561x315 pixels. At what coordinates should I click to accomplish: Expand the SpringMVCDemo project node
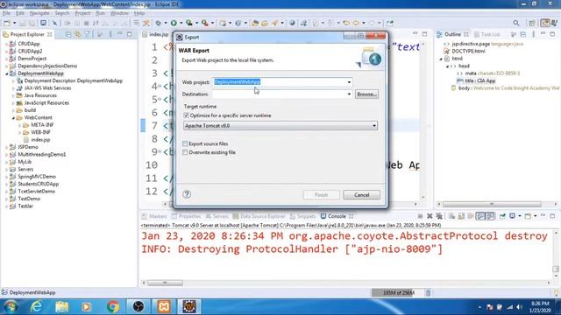pos(6,177)
